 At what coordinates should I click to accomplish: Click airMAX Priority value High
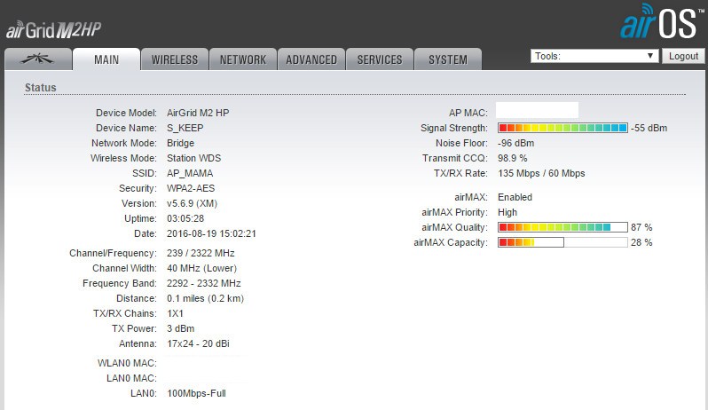click(x=507, y=212)
